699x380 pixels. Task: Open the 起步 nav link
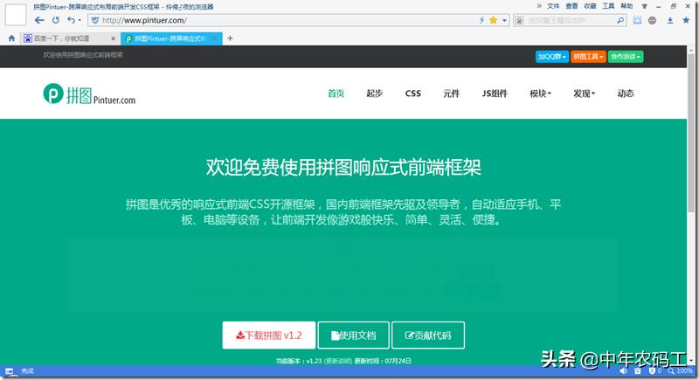coord(375,93)
